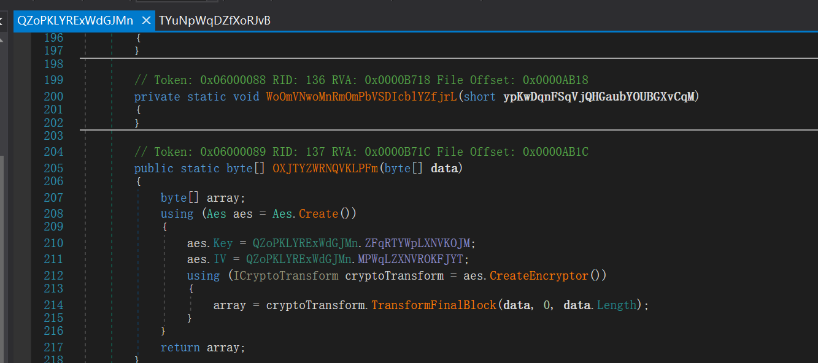Click line number 205 in the gutter
This screenshot has height=363, width=818.
[x=53, y=169]
